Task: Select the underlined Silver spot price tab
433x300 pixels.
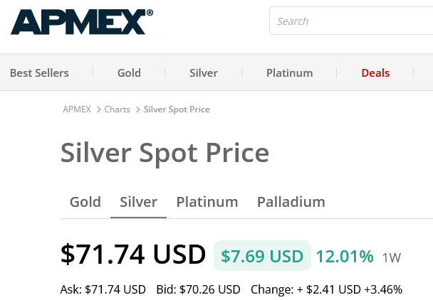Action: click(x=139, y=202)
